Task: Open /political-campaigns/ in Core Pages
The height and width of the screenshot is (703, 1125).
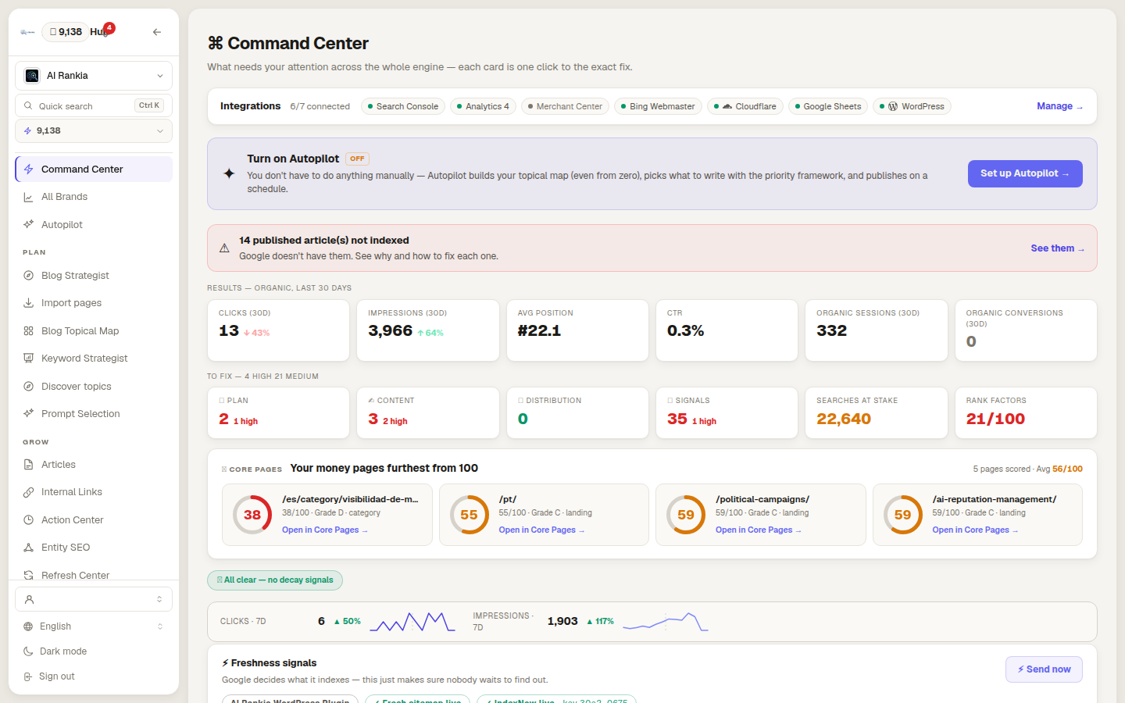Action: tap(759, 530)
